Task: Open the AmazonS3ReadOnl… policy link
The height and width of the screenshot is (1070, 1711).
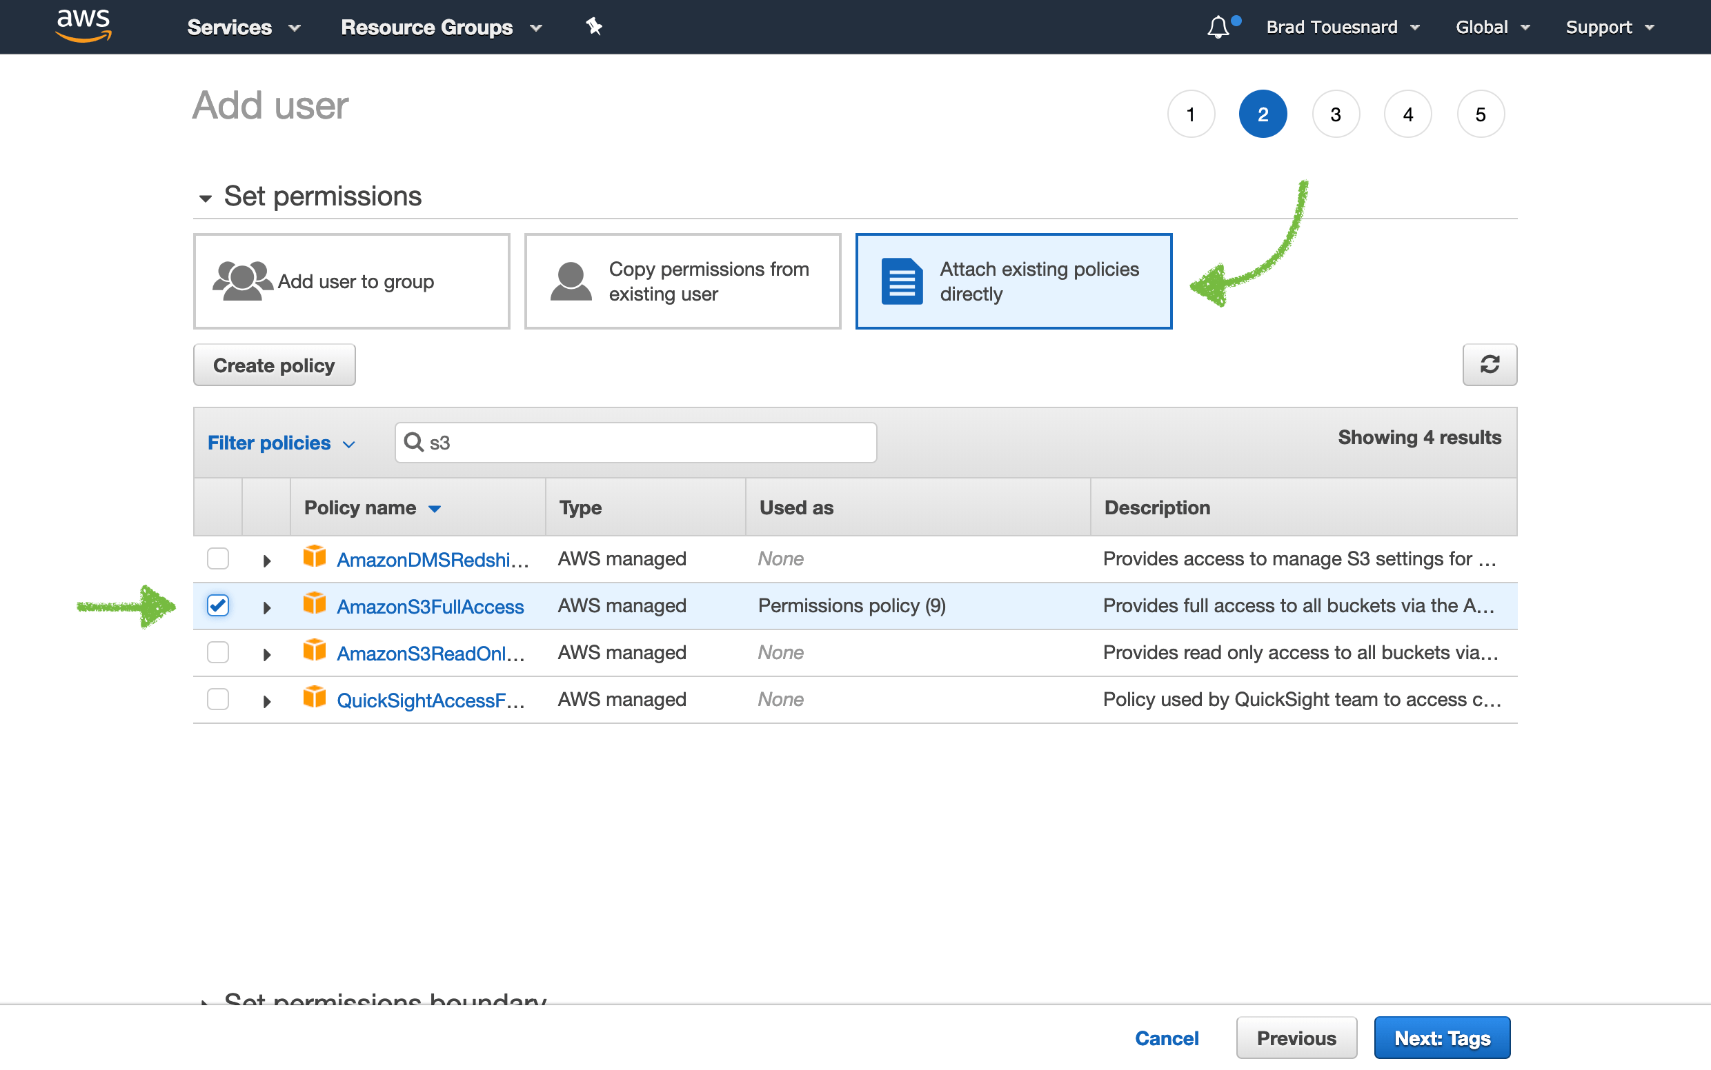Action: click(431, 653)
